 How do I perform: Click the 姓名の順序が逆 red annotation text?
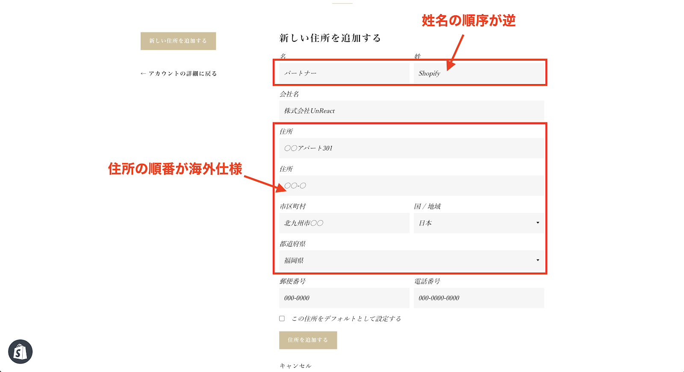pos(469,20)
